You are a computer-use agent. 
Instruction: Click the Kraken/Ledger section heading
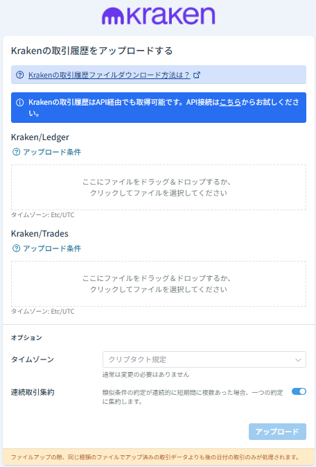[40, 137]
